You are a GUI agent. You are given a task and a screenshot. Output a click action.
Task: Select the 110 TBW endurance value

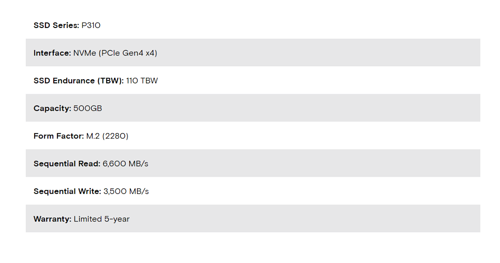pyautogui.click(x=142, y=81)
